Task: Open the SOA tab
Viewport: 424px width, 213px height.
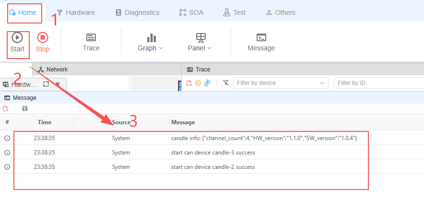Action: point(191,12)
